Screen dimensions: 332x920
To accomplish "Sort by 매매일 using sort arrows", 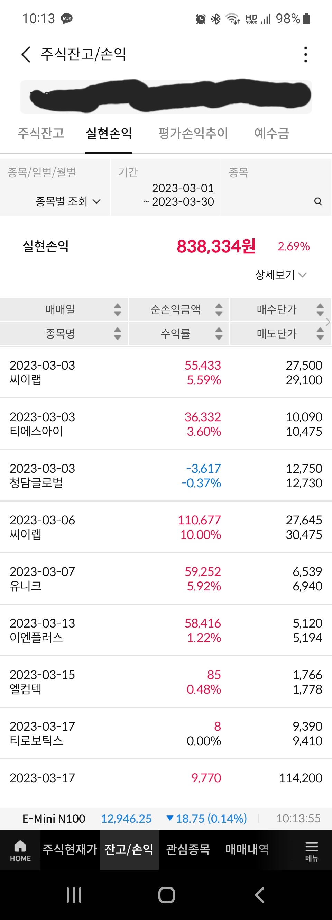I will point(118,309).
